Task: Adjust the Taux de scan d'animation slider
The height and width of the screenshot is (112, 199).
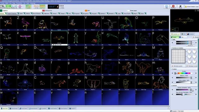Action: pos(184,94)
